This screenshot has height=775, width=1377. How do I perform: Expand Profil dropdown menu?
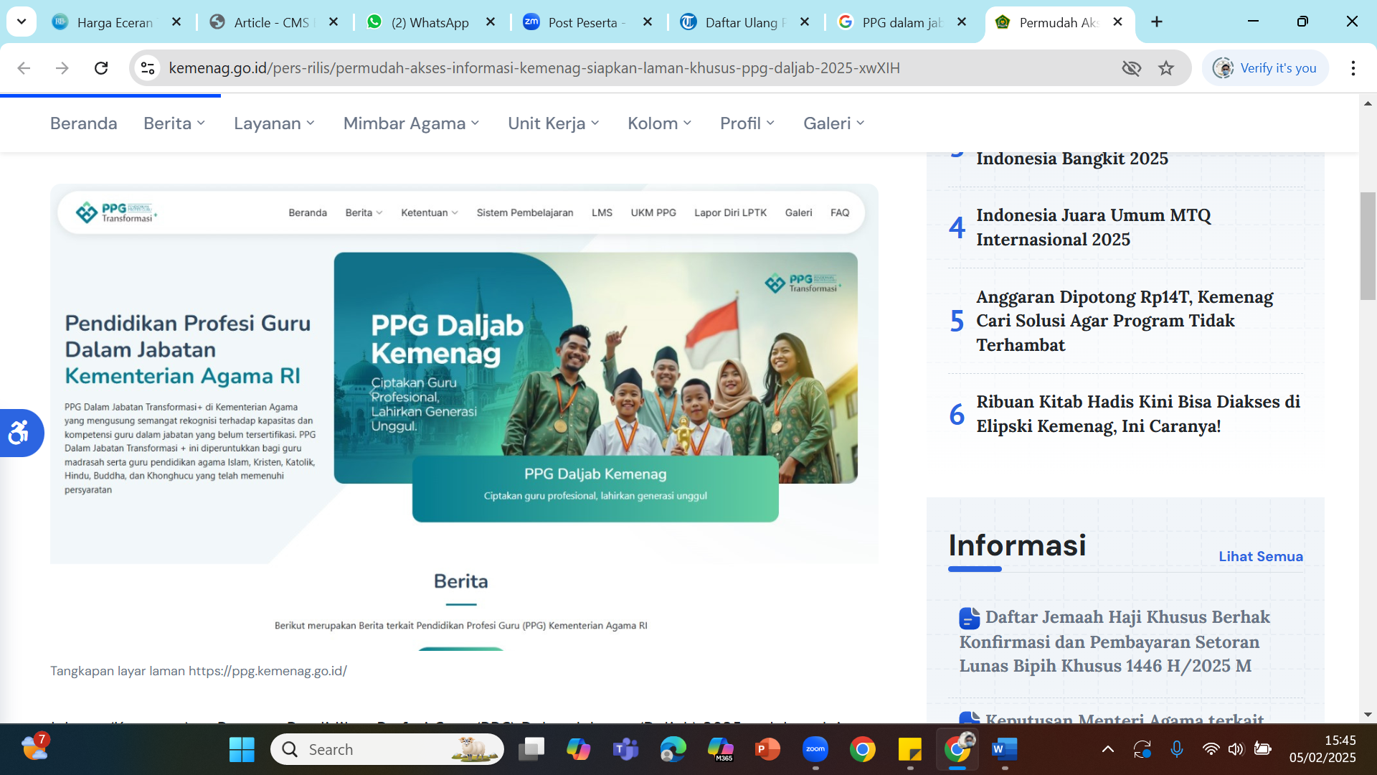747,123
